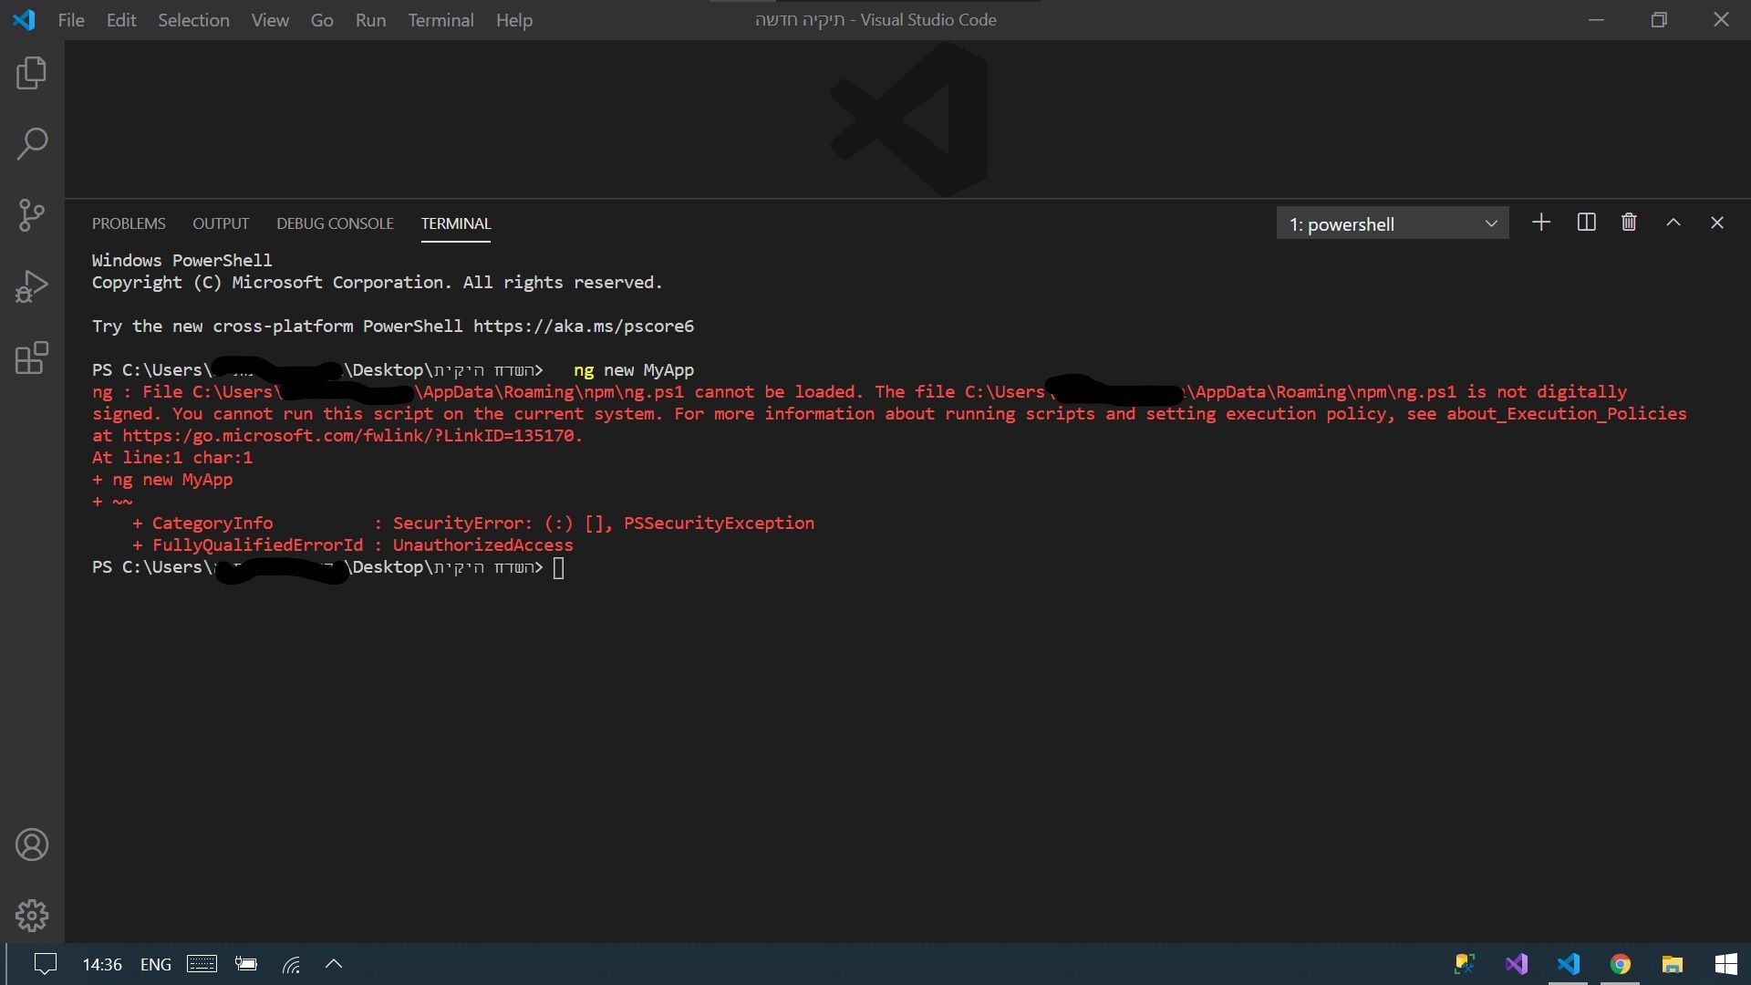Switch to the DEBUG CONSOLE tab
Viewport: 1751px width, 985px height.
click(335, 223)
